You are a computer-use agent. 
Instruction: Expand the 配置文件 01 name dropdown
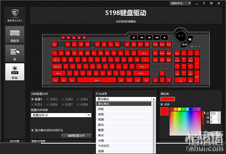(x=89, y=115)
